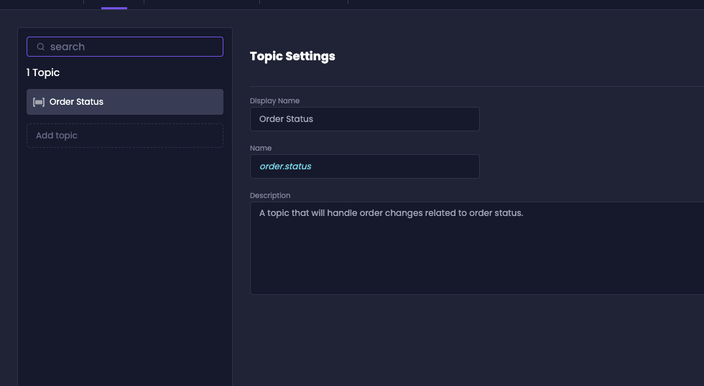Click the italic order.status text
The width and height of the screenshot is (704, 386).
(286, 166)
